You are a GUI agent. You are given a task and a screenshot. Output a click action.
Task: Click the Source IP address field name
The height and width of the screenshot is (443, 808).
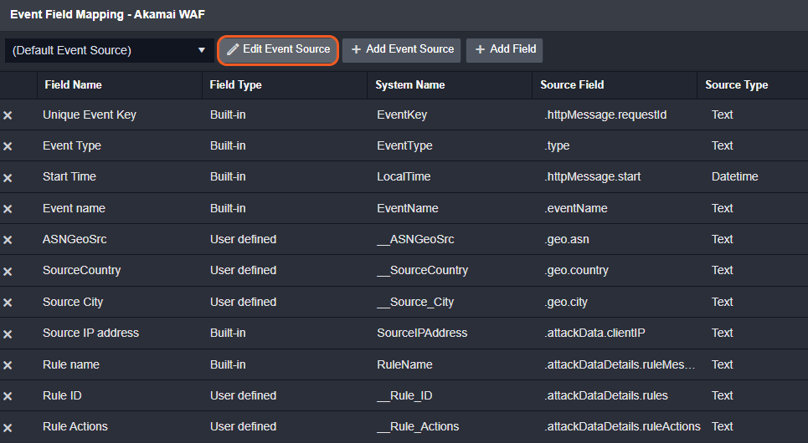click(x=90, y=333)
